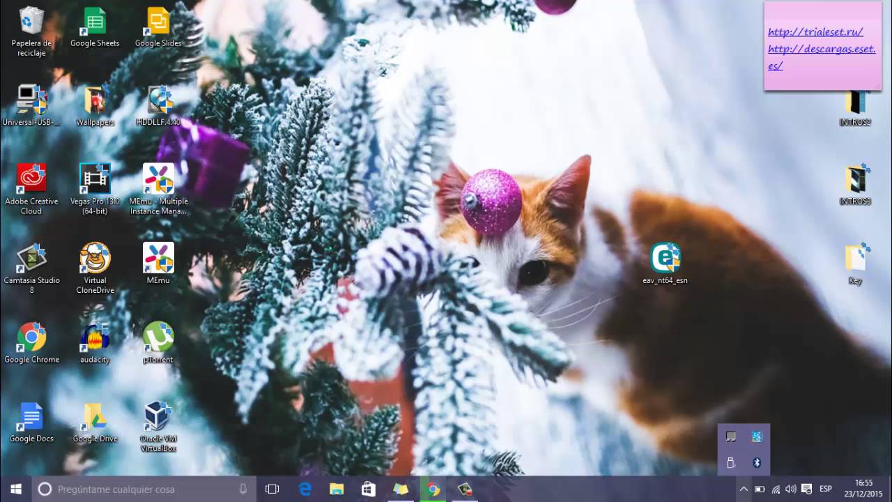The height and width of the screenshot is (502, 892).
Task: Open the Vegas Pro 13.0 shortcut
Action: point(95,190)
